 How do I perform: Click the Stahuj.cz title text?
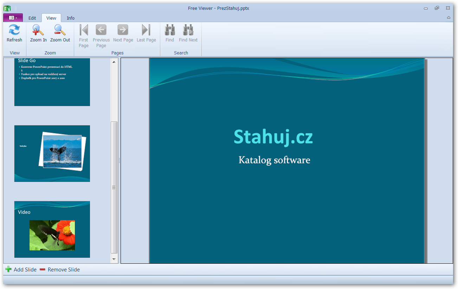pyautogui.click(x=273, y=137)
